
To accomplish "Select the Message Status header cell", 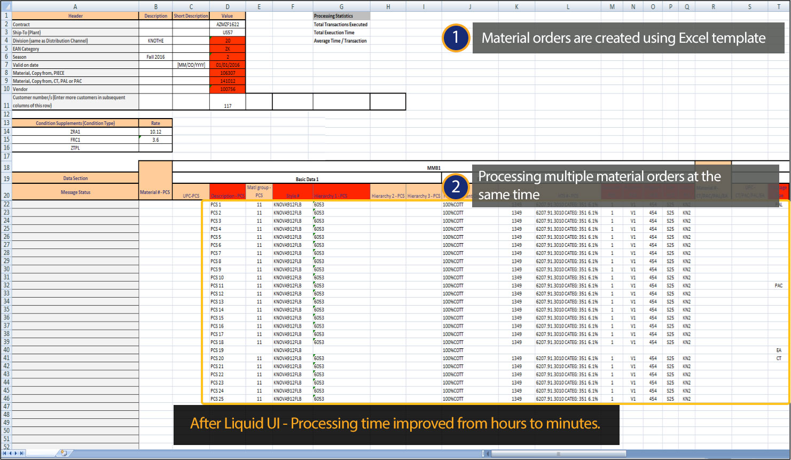I will (x=75, y=192).
